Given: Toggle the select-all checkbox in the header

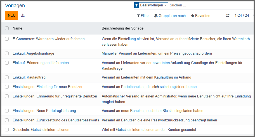Looking at the screenshot, I should (7, 28).
